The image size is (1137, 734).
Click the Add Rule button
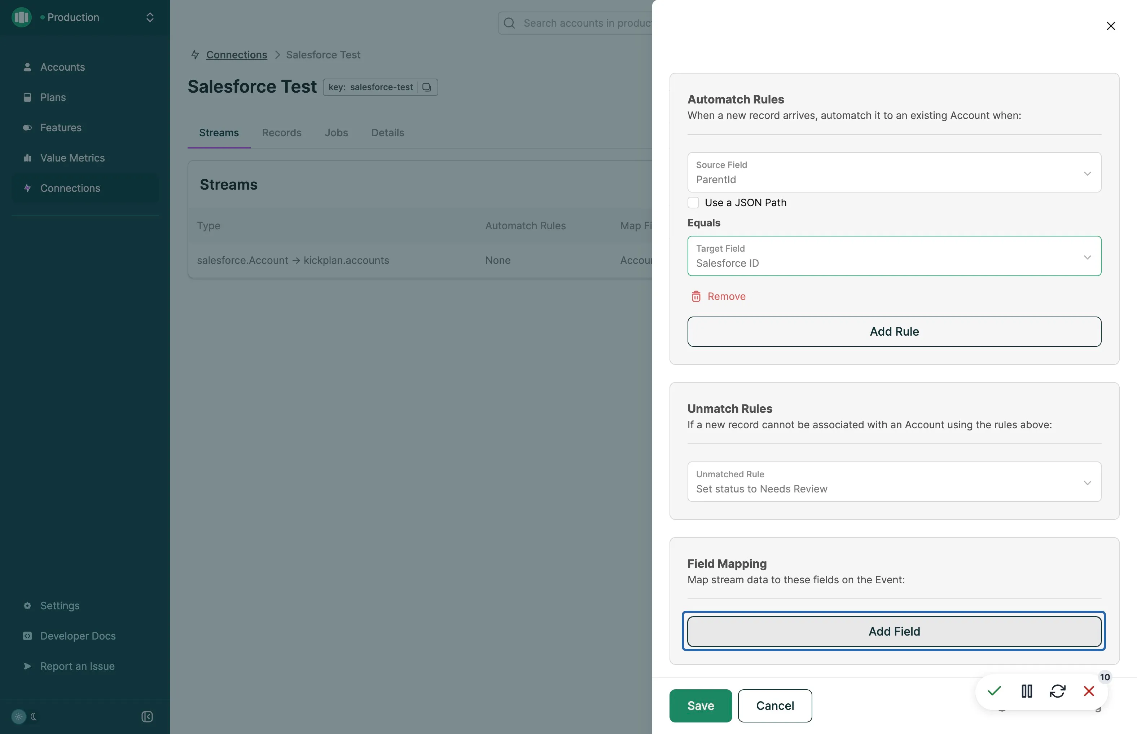tap(894, 332)
